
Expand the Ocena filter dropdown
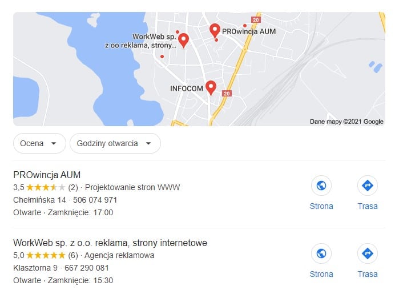[39, 143]
